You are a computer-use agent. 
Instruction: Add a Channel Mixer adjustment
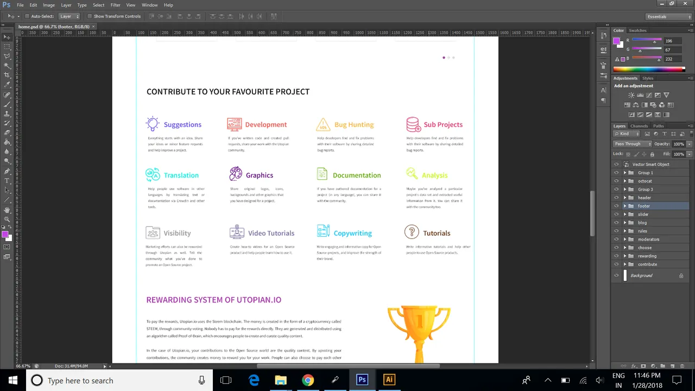point(662,105)
